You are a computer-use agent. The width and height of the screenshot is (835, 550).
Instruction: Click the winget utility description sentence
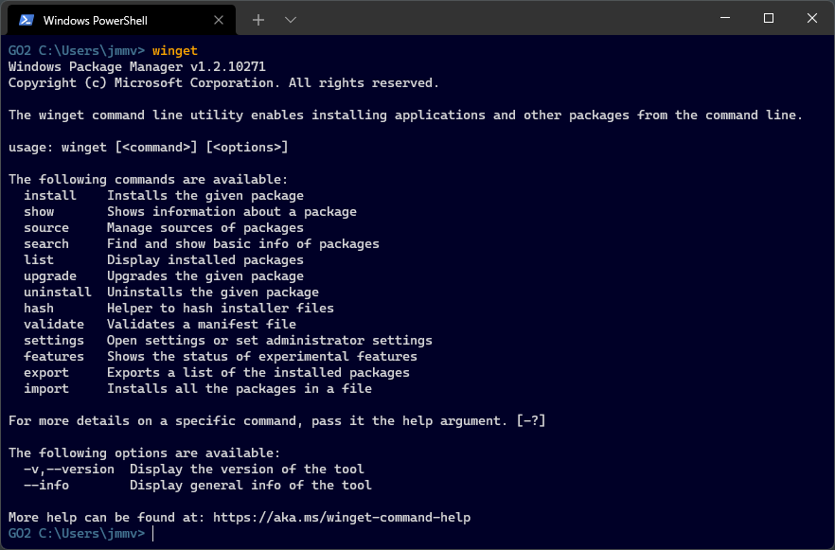pyautogui.click(x=405, y=115)
